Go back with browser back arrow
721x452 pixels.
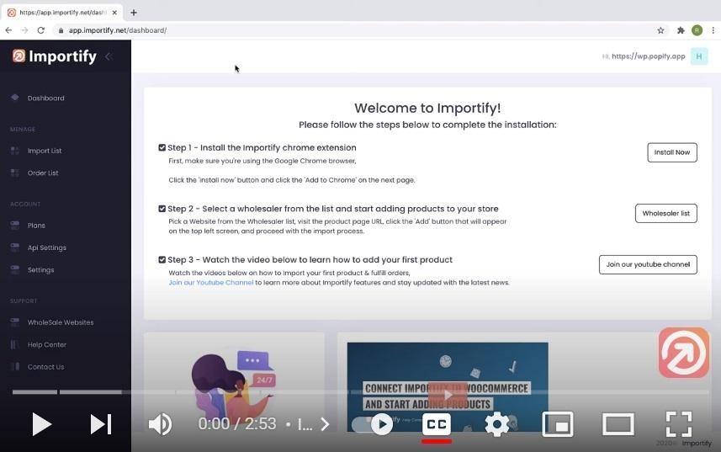tap(8, 30)
